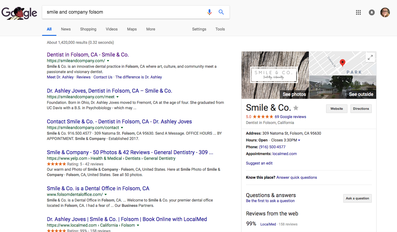The image size is (397, 232).
Task: Select the All results tab
Action: pyautogui.click(x=49, y=29)
